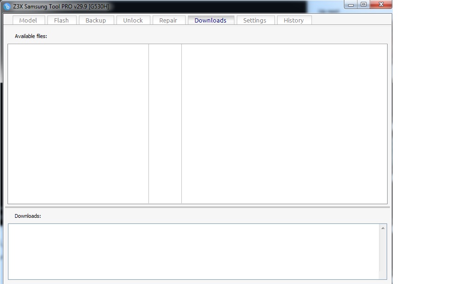Select the Unlock tab
This screenshot has height=284, width=451.
tap(133, 20)
